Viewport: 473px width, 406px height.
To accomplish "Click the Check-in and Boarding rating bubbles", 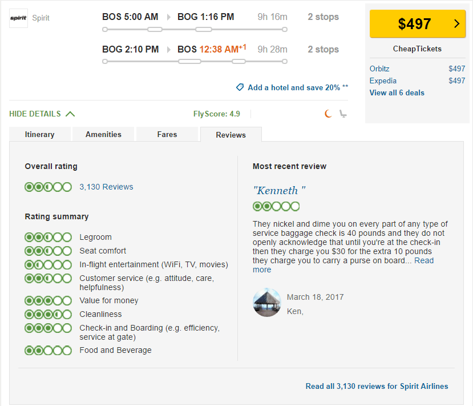I will (48, 328).
